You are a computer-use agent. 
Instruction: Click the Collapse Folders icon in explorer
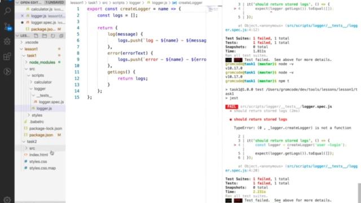point(61,36)
